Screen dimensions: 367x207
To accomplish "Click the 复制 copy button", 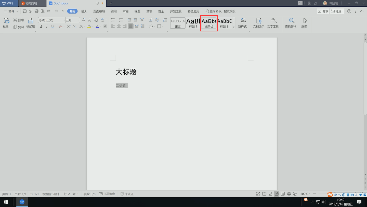I will coord(19,27).
